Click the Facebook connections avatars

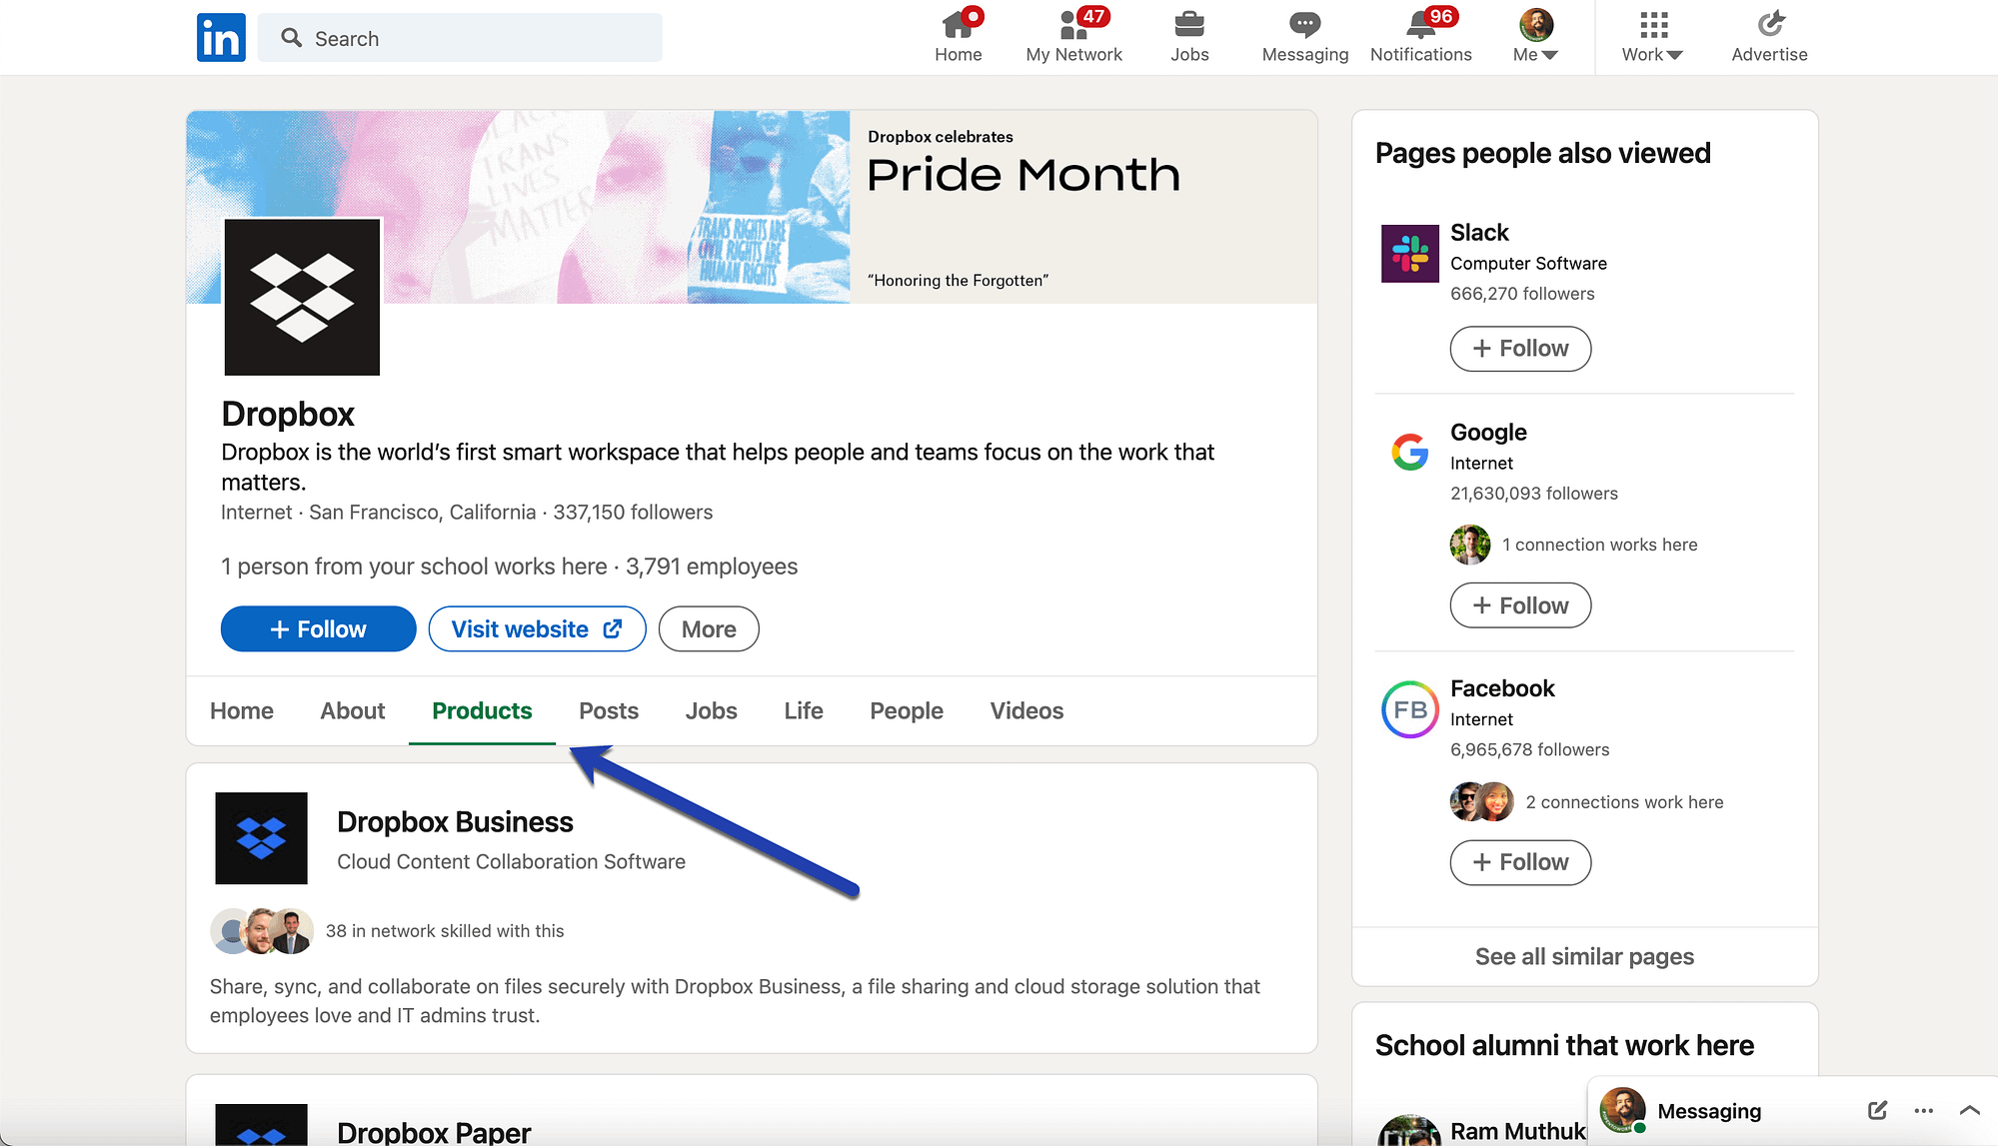click(1482, 801)
